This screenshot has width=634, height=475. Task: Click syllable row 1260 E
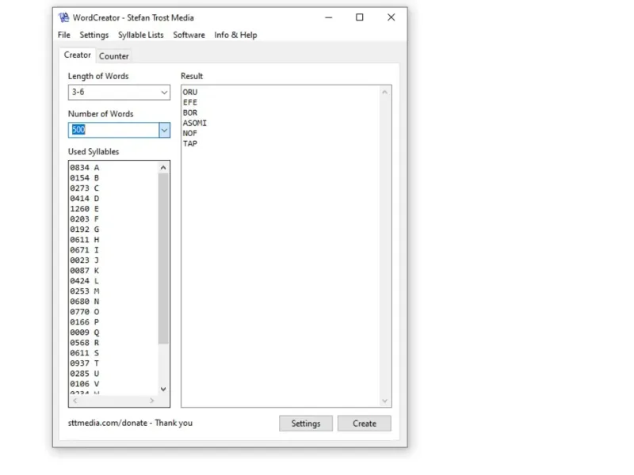(85, 209)
